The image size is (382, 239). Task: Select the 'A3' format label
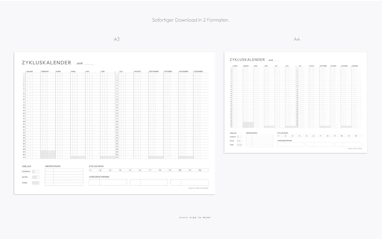point(117,39)
